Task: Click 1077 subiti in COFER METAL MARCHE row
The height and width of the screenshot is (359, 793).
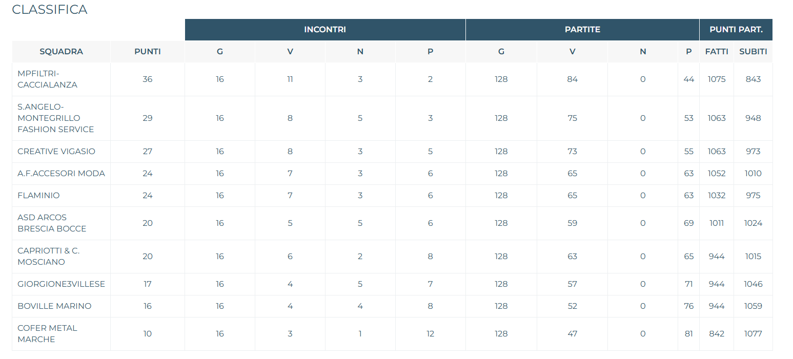Action: coord(753,334)
